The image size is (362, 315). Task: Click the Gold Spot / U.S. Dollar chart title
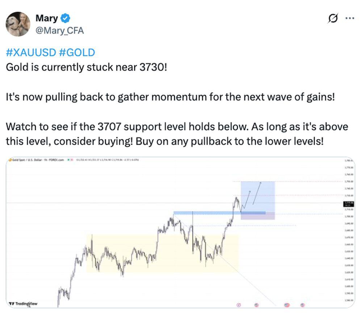pyautogui.click(x=38, y=160)
